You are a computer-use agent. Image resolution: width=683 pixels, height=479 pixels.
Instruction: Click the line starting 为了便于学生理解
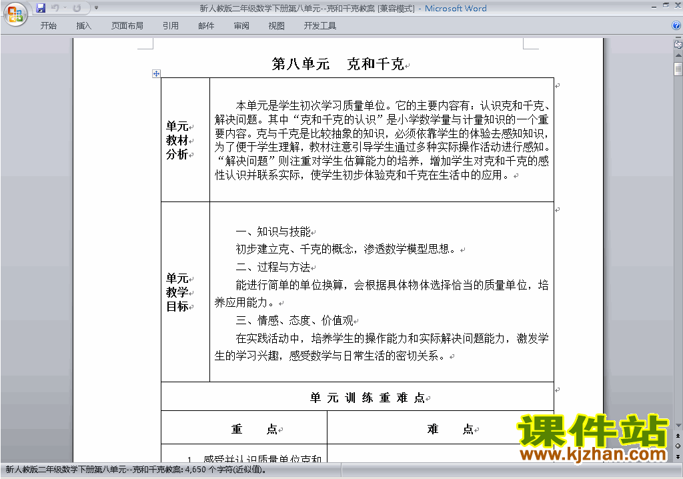click(x=382, y=147)
